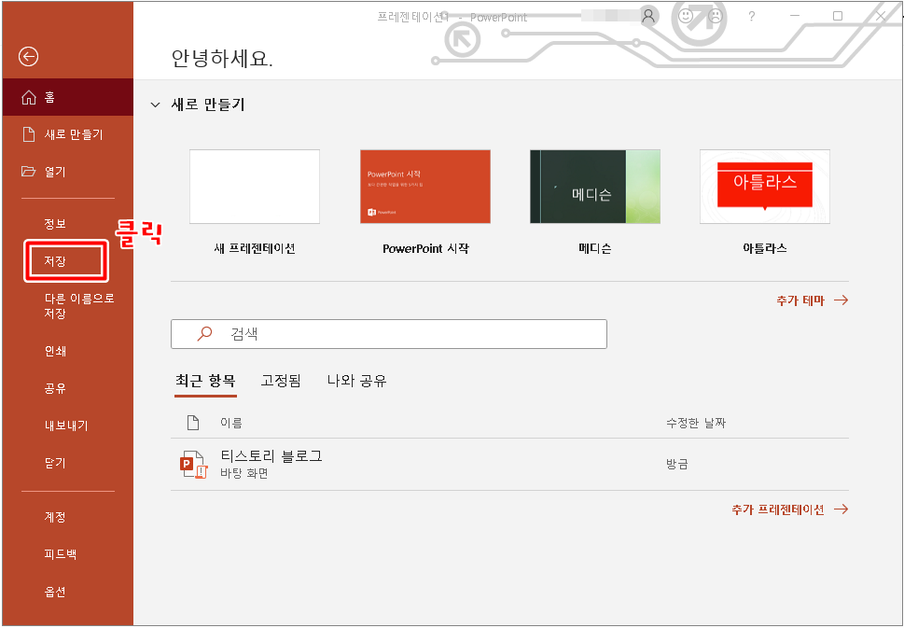The image size is (904, 628).
Task: Select the PowerPoint 시작 template thumbnail
Action: (x=424, y=187)
